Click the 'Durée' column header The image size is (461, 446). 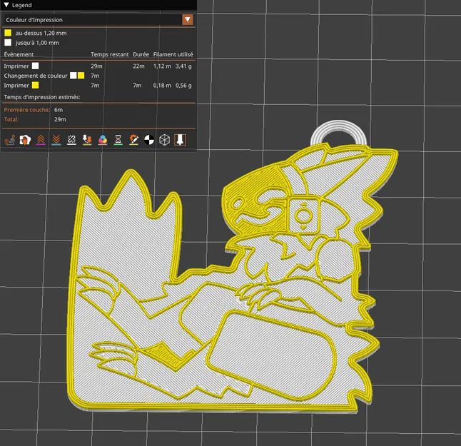pos(141,54)
